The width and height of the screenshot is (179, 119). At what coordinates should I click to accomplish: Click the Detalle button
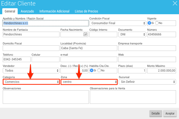click(x=156, y=114)
